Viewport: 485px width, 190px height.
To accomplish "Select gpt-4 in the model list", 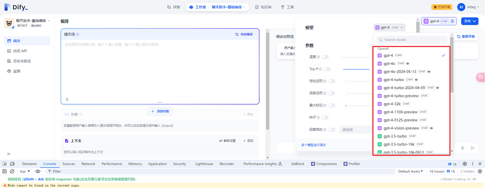I will [412, 55].
